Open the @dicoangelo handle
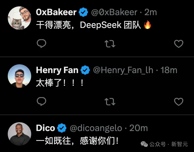 [96, 129]
